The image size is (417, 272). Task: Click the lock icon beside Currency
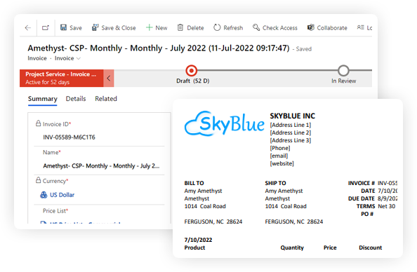click(x=39, y=180)
